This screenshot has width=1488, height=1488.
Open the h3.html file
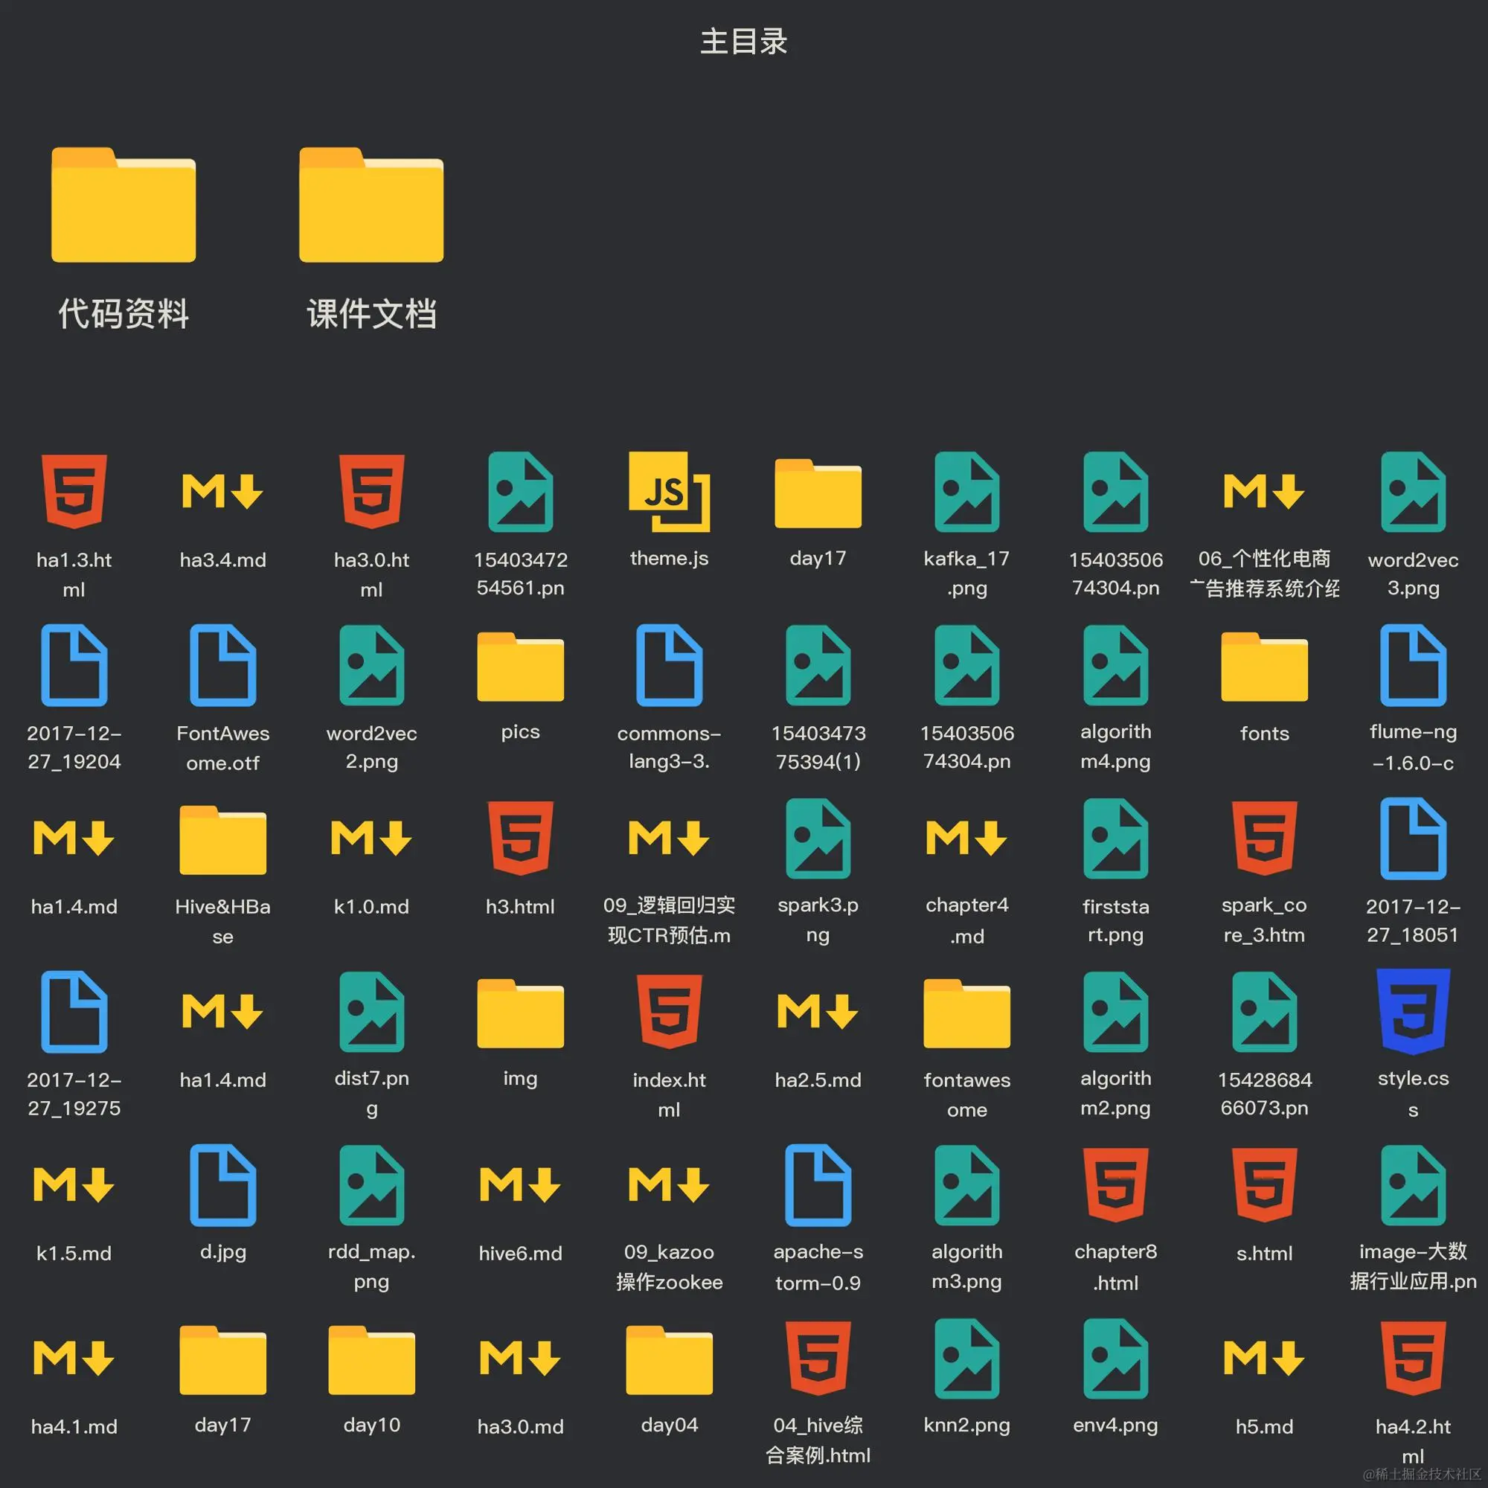point(520,838)
